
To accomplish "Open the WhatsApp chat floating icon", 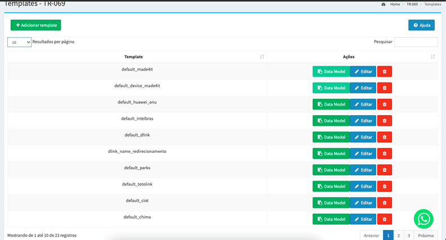I will 423,219.
